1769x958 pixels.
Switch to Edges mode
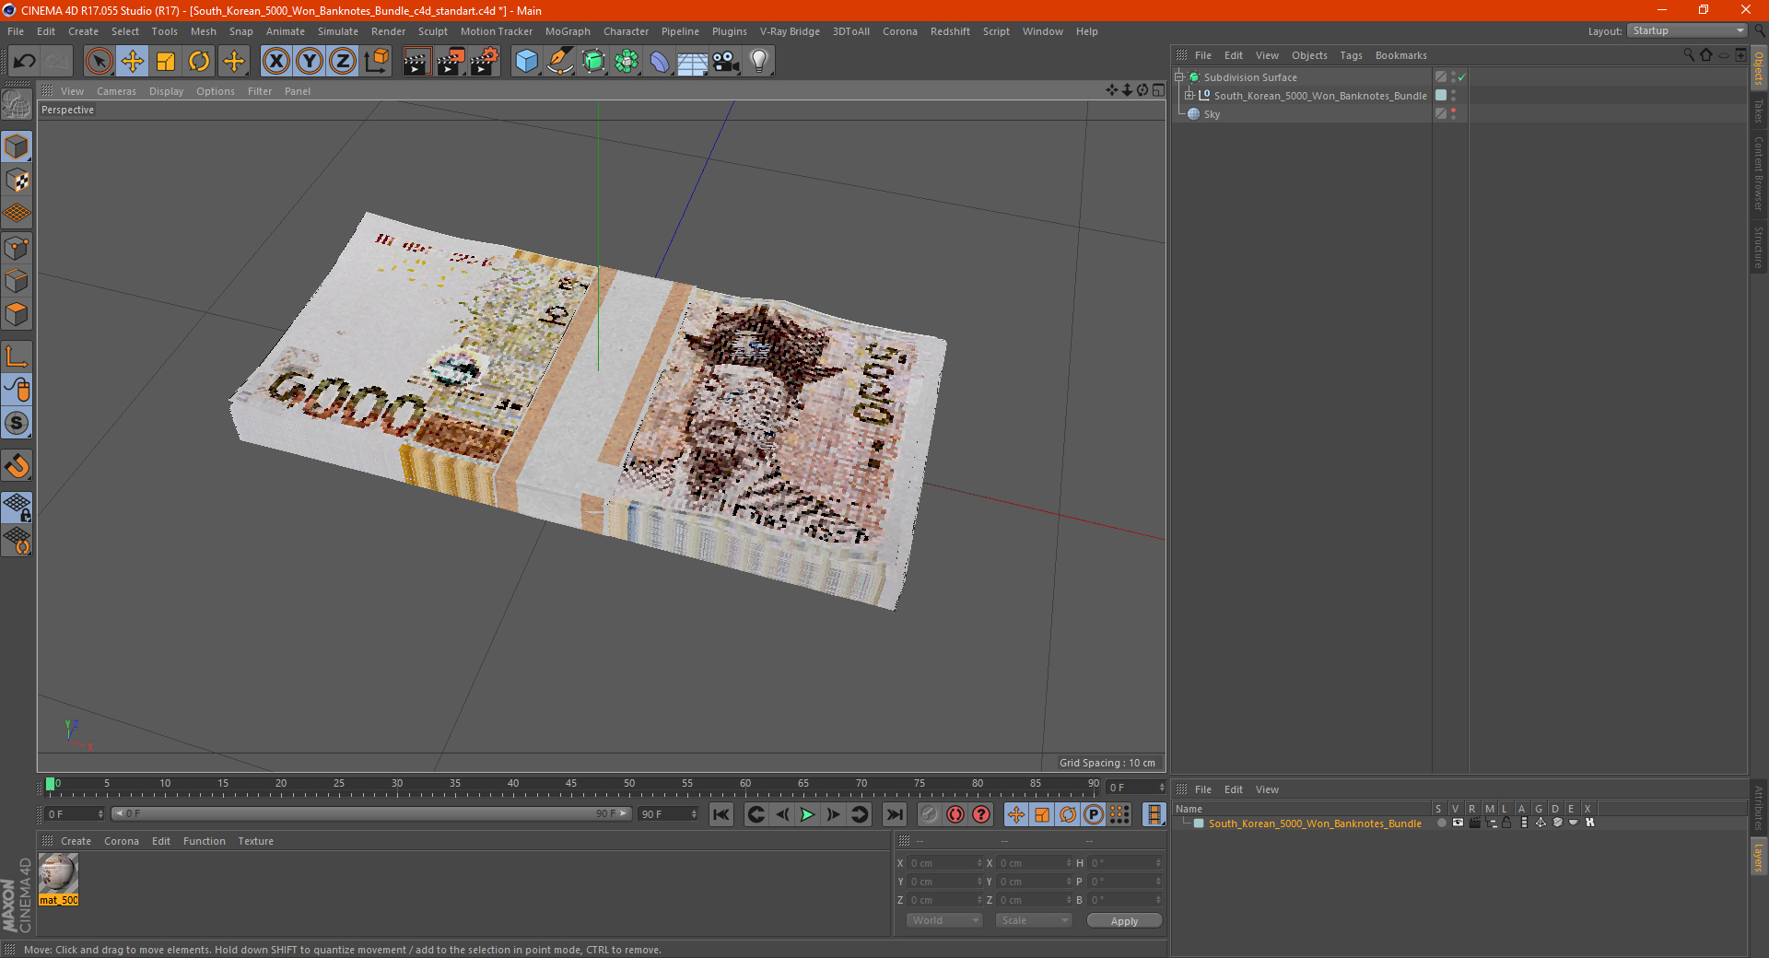tap(17, 281)
